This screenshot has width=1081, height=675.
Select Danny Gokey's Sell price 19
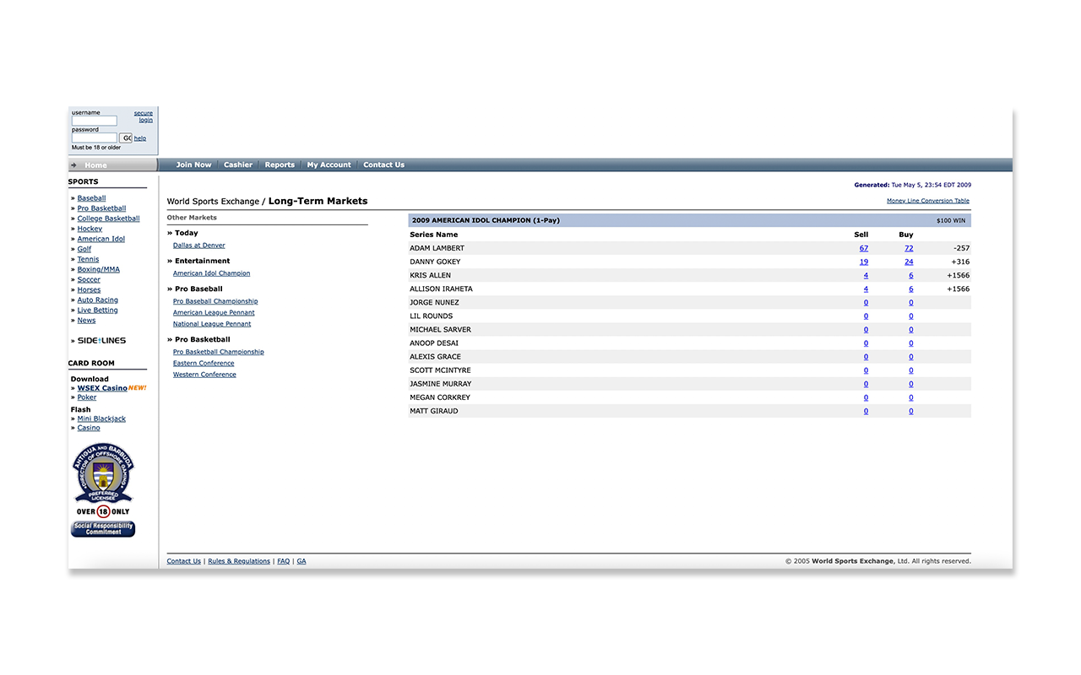(x=864, y=262)
